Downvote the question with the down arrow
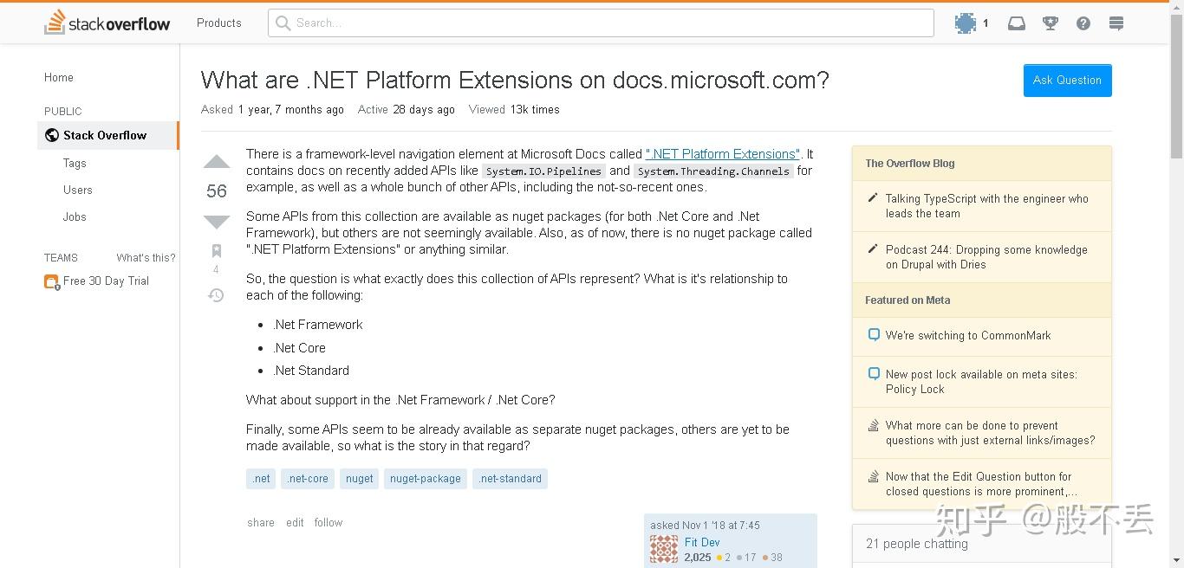 [x=217, y=222]
